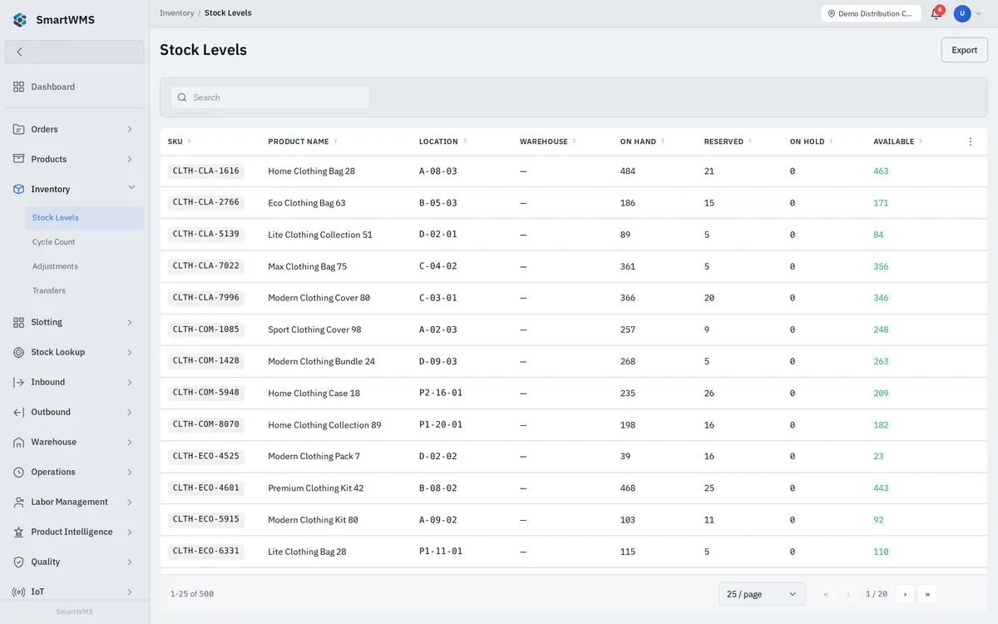Click the Quality shield icon
998x624 pixels.
(x=18, y=562)
